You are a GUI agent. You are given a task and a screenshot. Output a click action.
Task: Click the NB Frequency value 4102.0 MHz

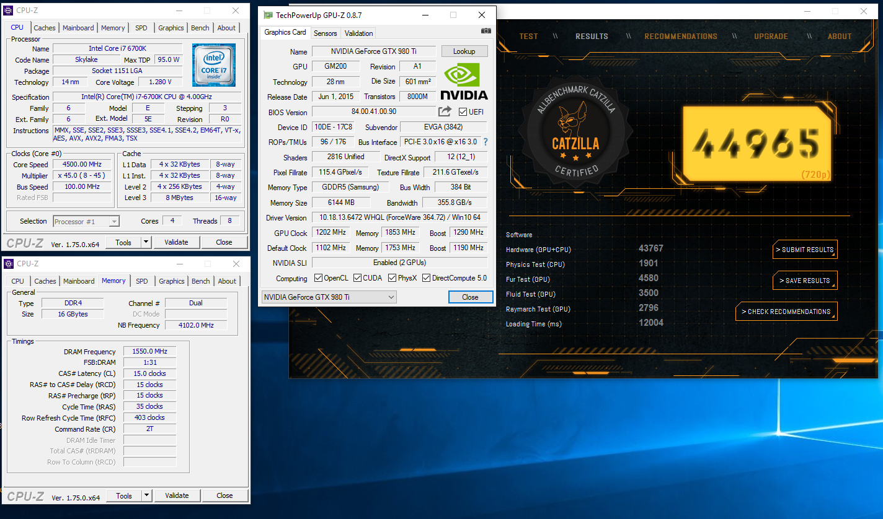196,325
